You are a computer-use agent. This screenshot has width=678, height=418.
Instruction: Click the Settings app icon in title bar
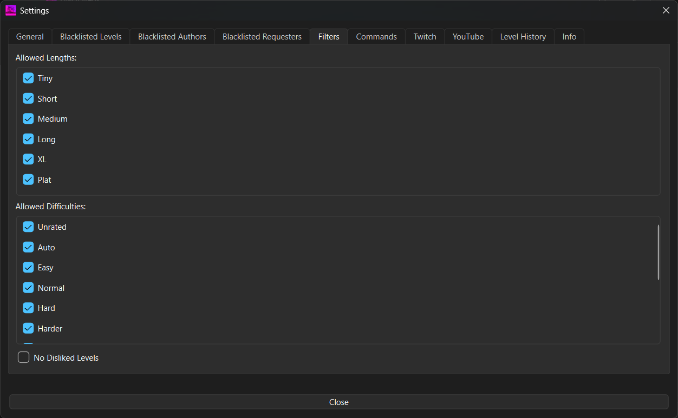(10, 10)
